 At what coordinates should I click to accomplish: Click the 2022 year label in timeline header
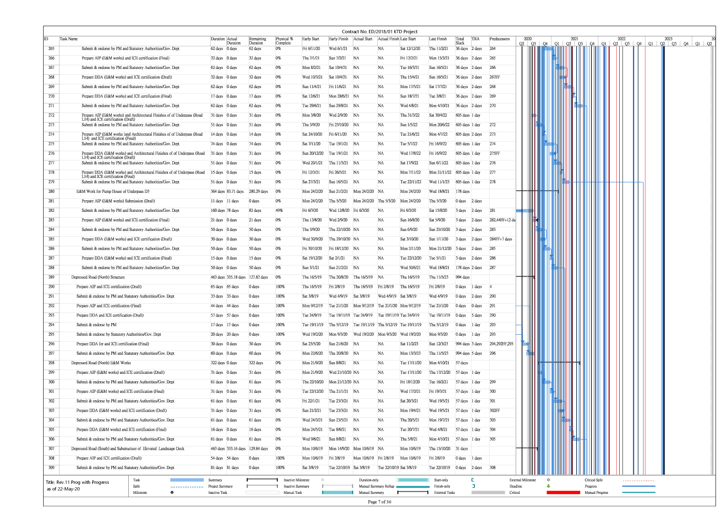tap(621, 39)
